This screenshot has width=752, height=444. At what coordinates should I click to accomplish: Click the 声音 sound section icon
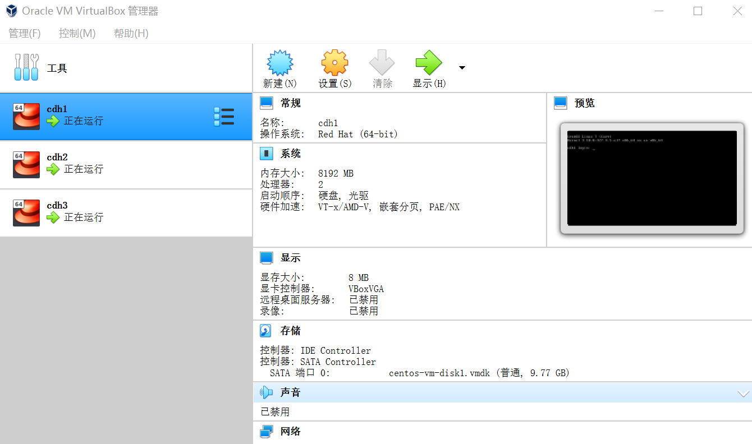point(267,392)
